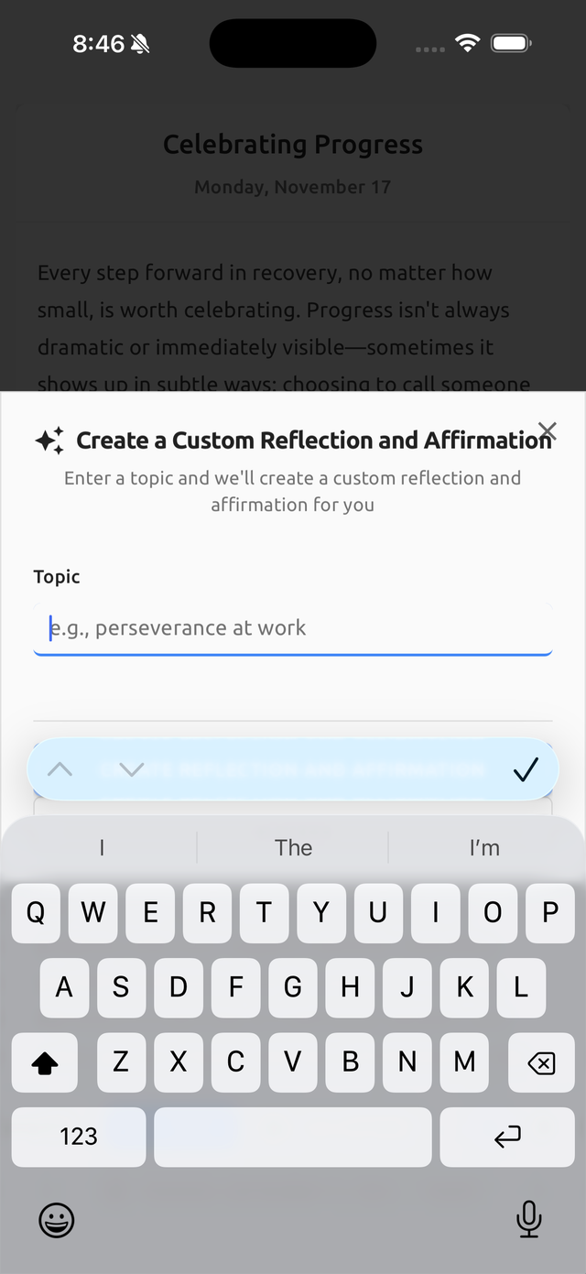Tap the sparkles icon beside the modal title
The width and height of the screenshot is (586, 1274).
(49, 440)
